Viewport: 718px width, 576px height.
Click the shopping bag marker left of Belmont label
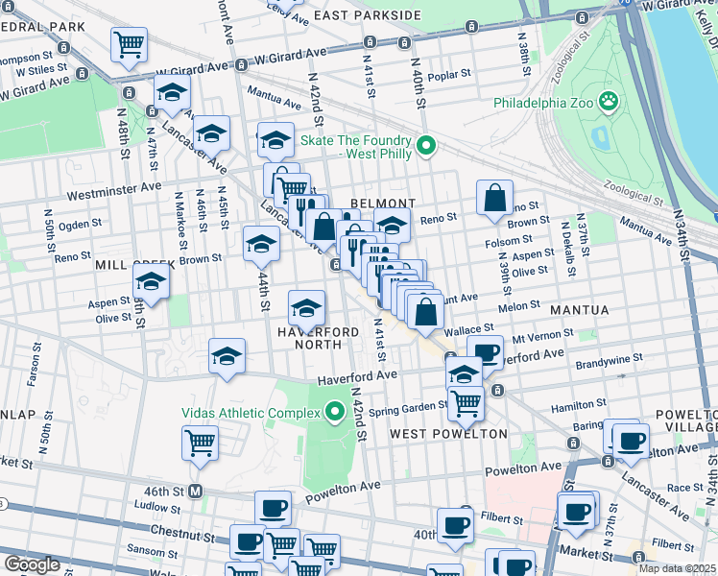(324, 228)
